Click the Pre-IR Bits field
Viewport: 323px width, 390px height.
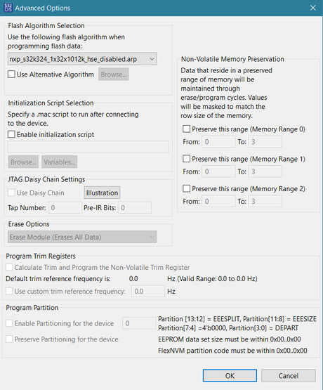pos(135,208)
